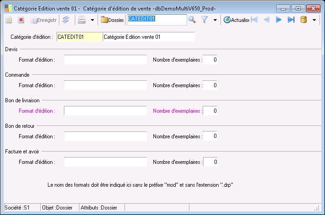
Task: Click the Bon de livraison section heading
Action: (22, 100)
